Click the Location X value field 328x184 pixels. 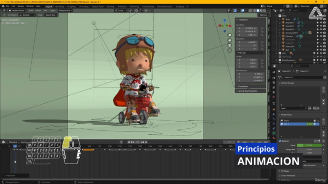click(248, 28)
